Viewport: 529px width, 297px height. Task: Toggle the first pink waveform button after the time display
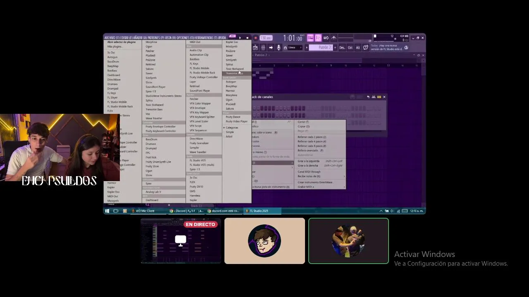[x=310, y=38]
